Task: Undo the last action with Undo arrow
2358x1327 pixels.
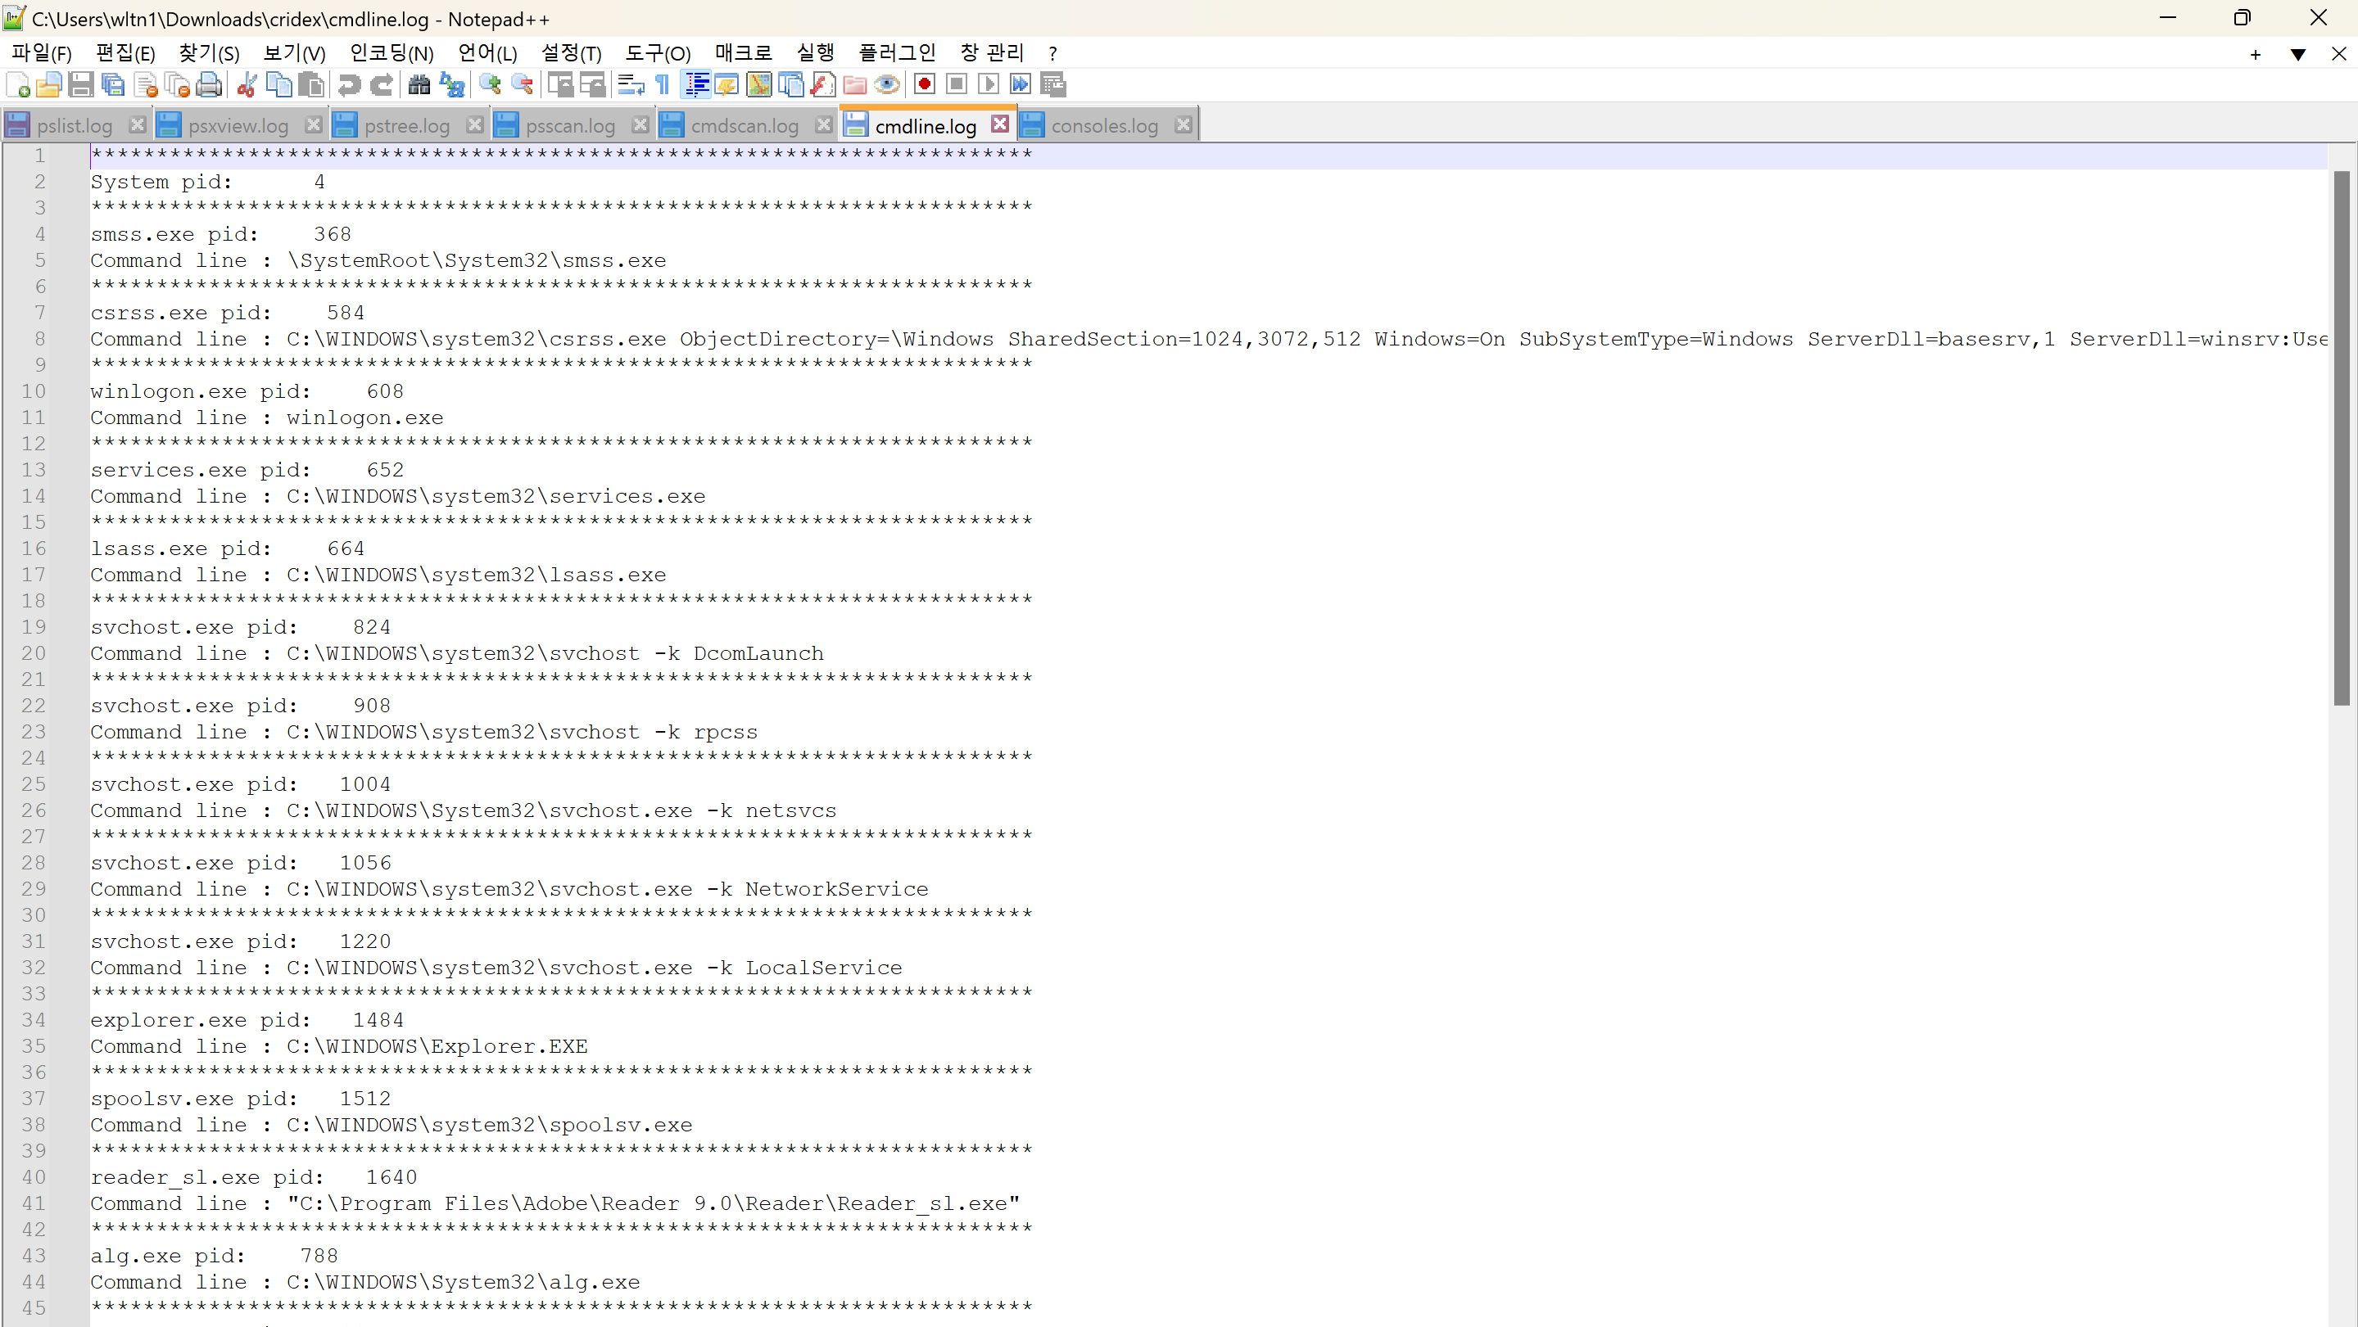Action: coord(348,85)
